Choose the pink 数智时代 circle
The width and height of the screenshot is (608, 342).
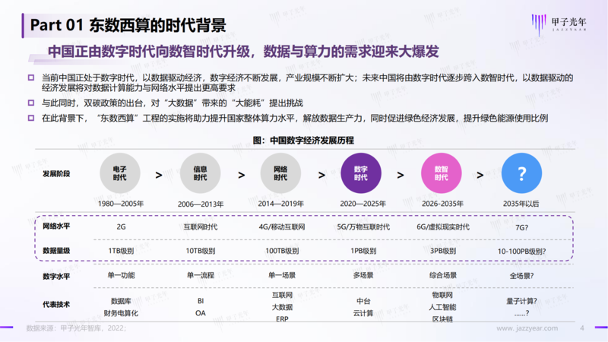pyautogui.click(x=442, y=174)
